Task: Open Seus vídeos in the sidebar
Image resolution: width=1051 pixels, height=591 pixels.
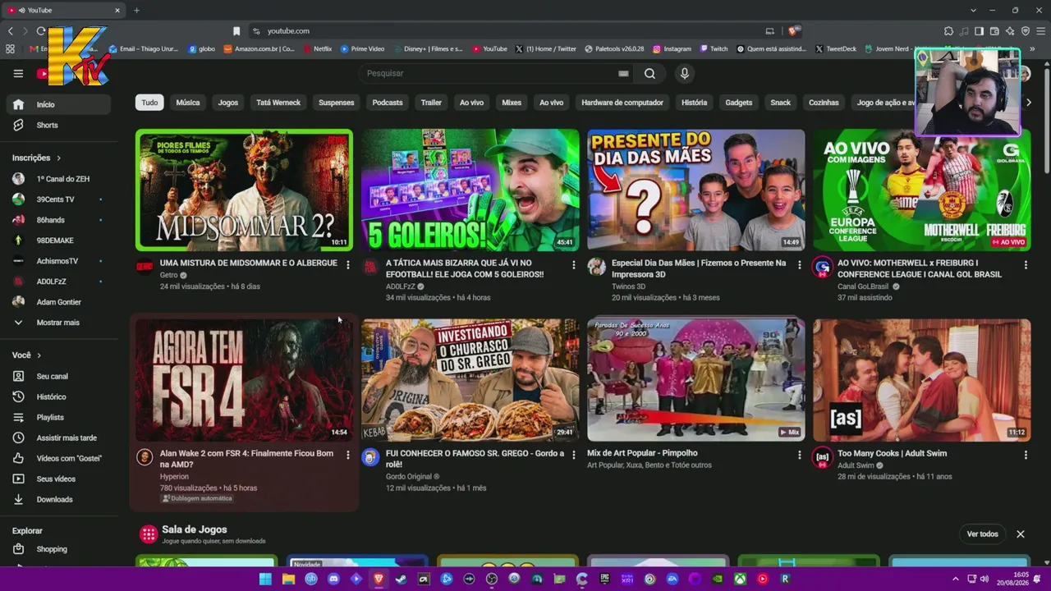Action: (x=58, y=479)
